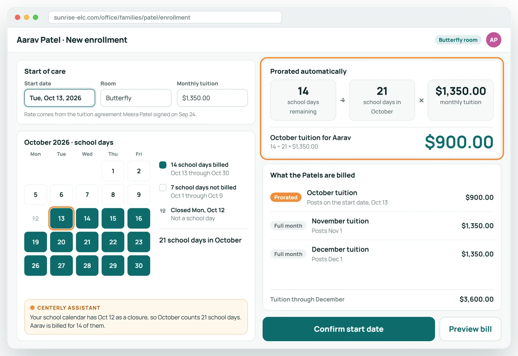Click the December tuition row title

340,249
